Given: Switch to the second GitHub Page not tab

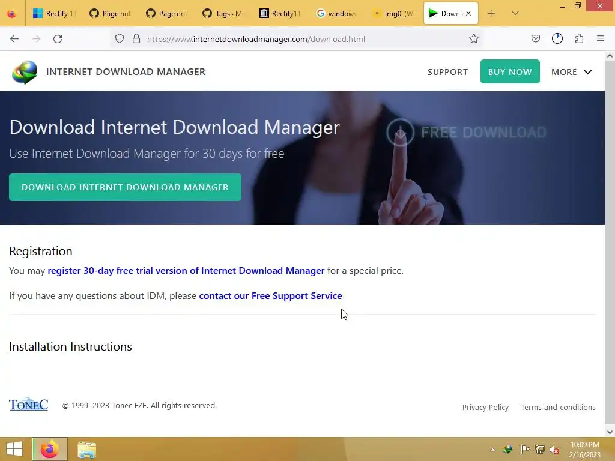Looking at the screenshot, I should (x=167, y=14).
